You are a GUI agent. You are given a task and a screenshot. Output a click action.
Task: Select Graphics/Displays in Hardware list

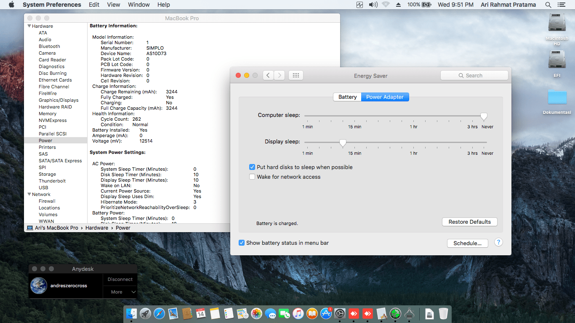pyautogui.click(x=59, y=100)
